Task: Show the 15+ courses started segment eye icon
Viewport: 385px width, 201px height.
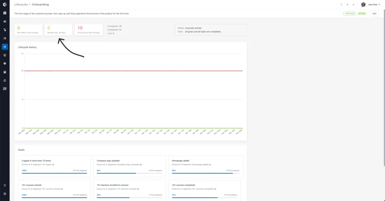Action: (x=62, y=189)
